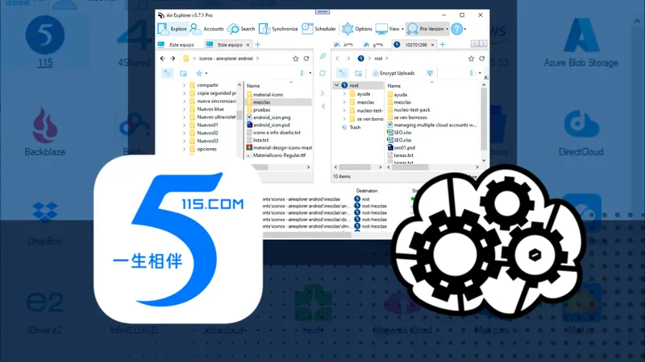Select Nuevos ultraviolet in left tree
The height and width of the screenshot is (362, 645).
[213, 117]
